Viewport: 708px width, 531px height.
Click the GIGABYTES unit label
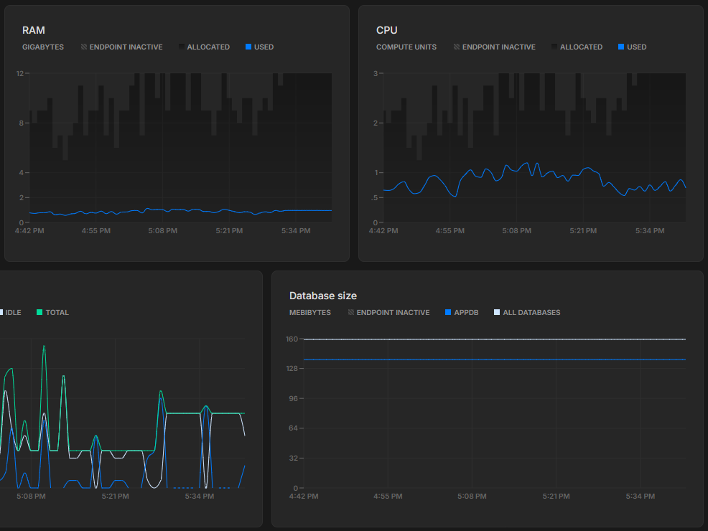coord(43,47)
